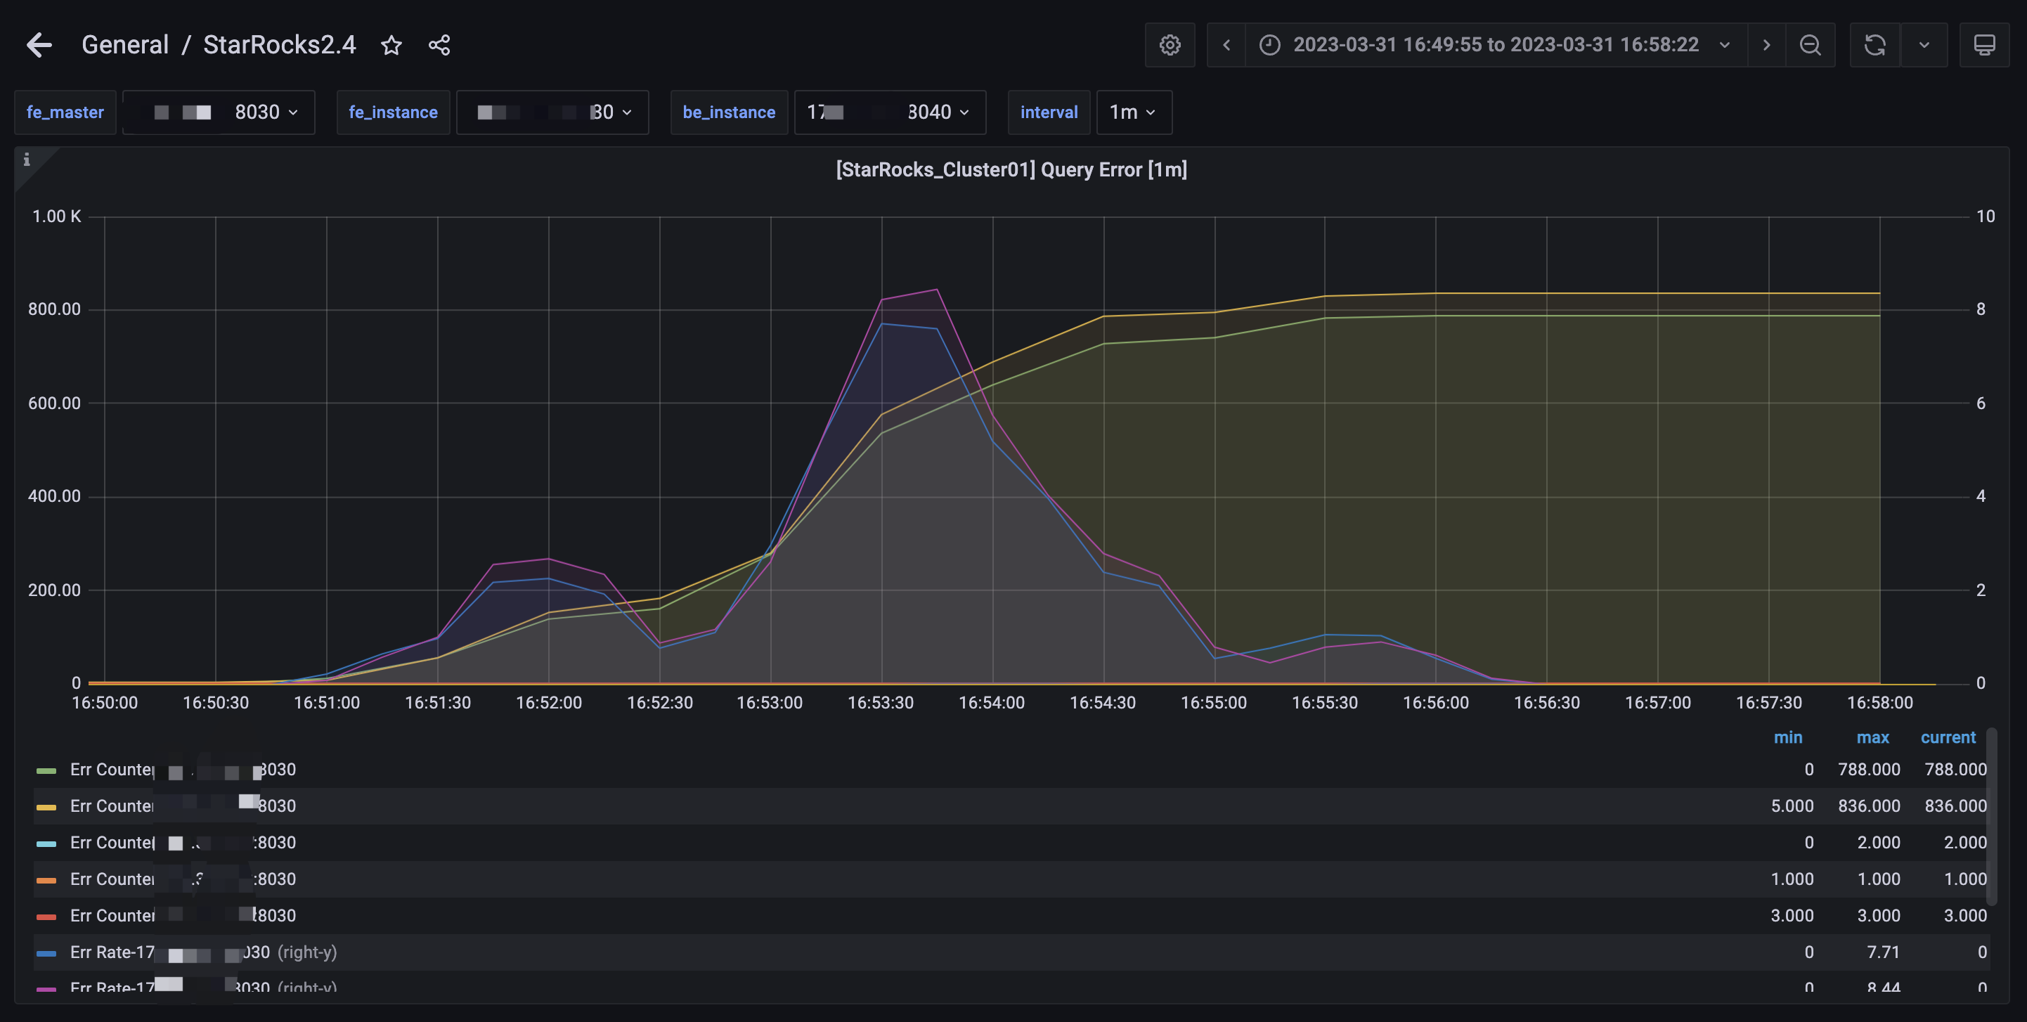Go to the General folder link
Screen dimensions: 2027x1022
point(125,45)
